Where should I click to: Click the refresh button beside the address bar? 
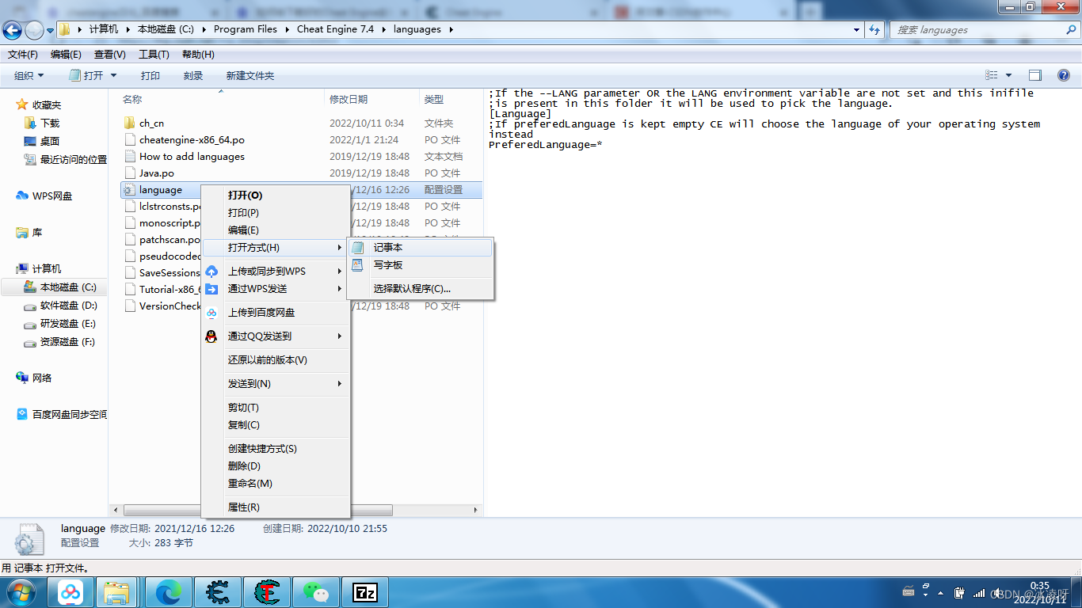click(x=874, y=30)
